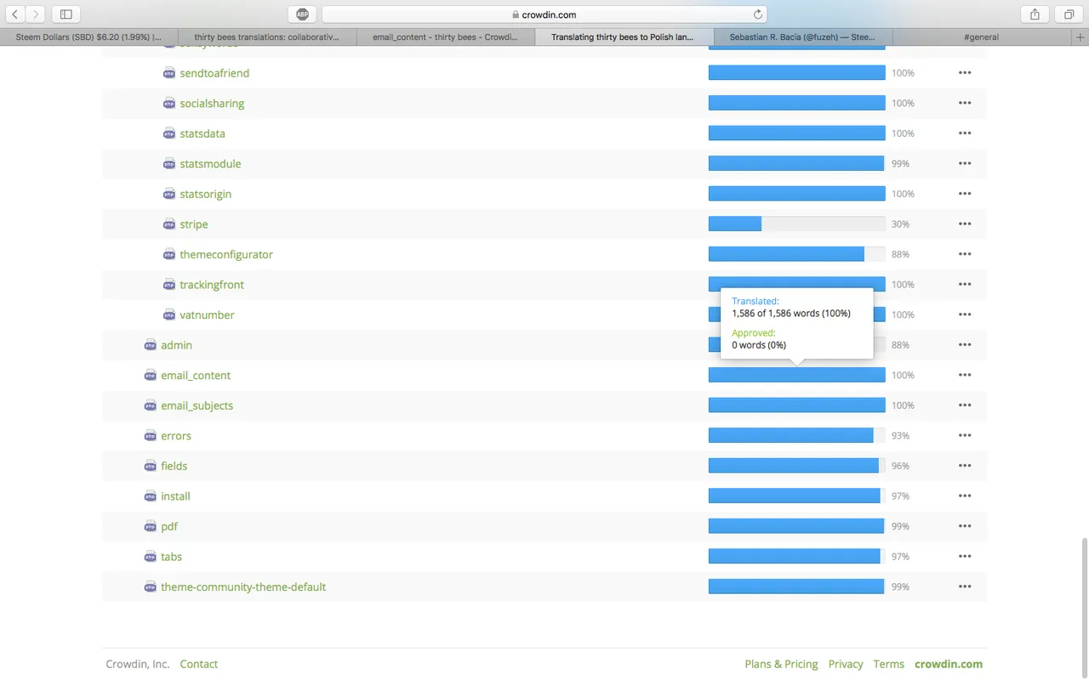Screen dimensions: 1089x680
Task: Switch to the Steem Dollars (SBD) tab
Action: tap(88, 37)
